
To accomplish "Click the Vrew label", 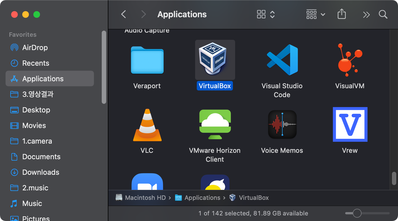I will click(x=350, y=151).
